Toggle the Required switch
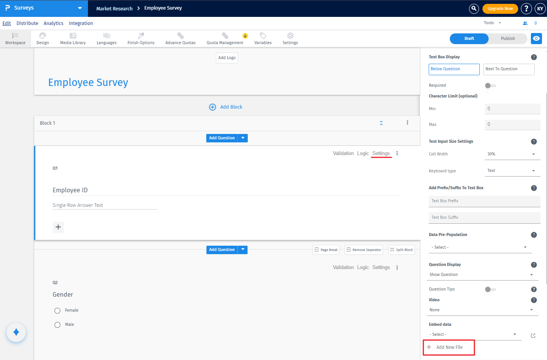The width and height of the screenshot is (547, 360). tap(491, 86)
